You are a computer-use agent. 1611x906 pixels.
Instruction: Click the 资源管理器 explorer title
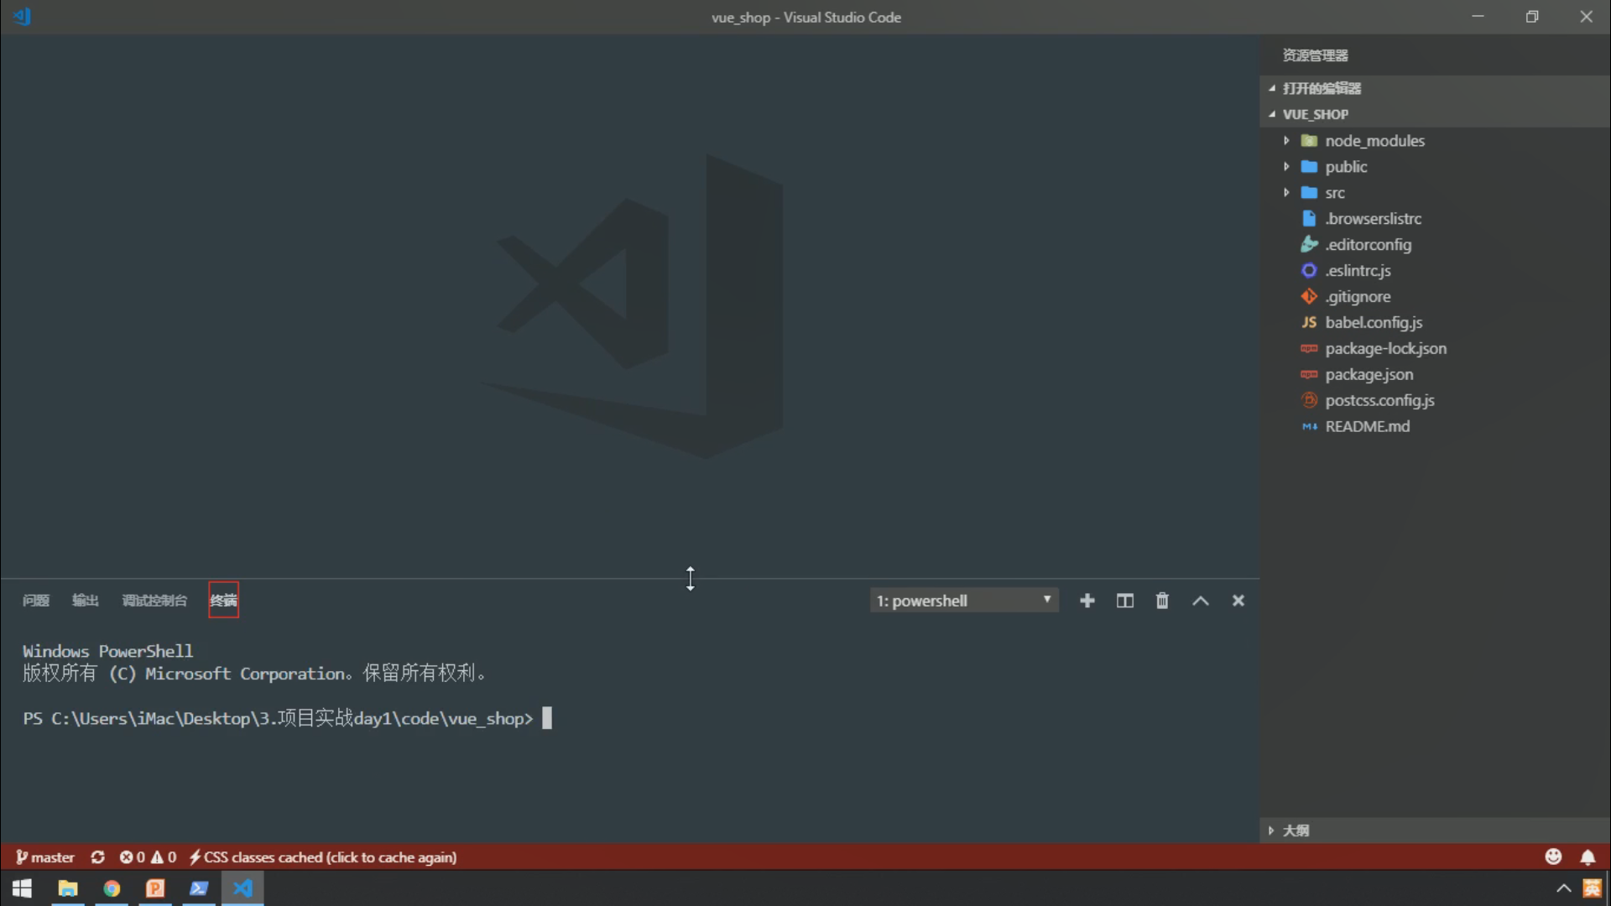click(x=1316, y=55)
